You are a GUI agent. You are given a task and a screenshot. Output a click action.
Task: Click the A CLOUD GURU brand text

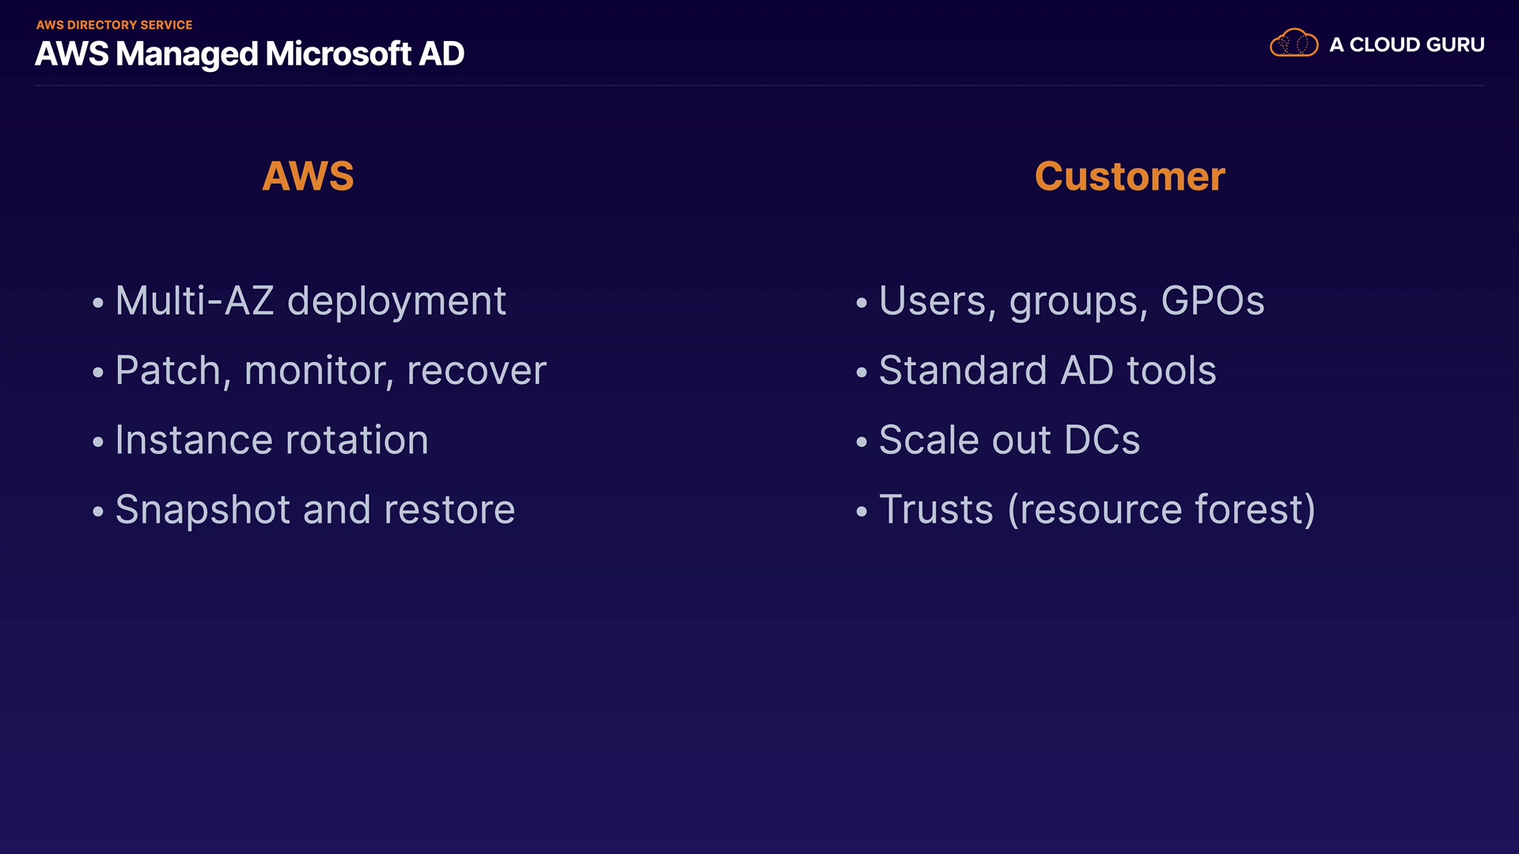(x=1407, y=45)
